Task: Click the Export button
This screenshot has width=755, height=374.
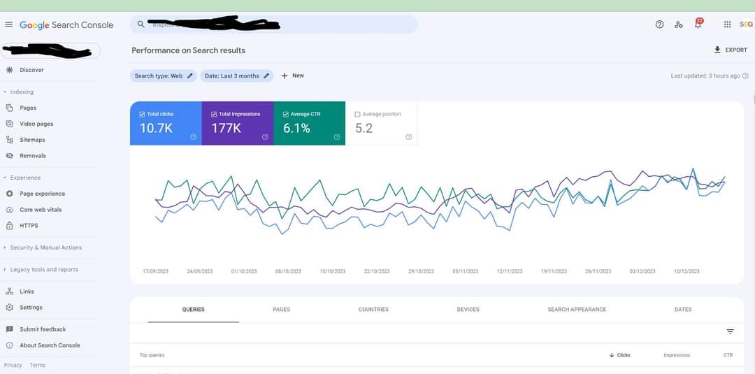Action: (x=730, y=50)
